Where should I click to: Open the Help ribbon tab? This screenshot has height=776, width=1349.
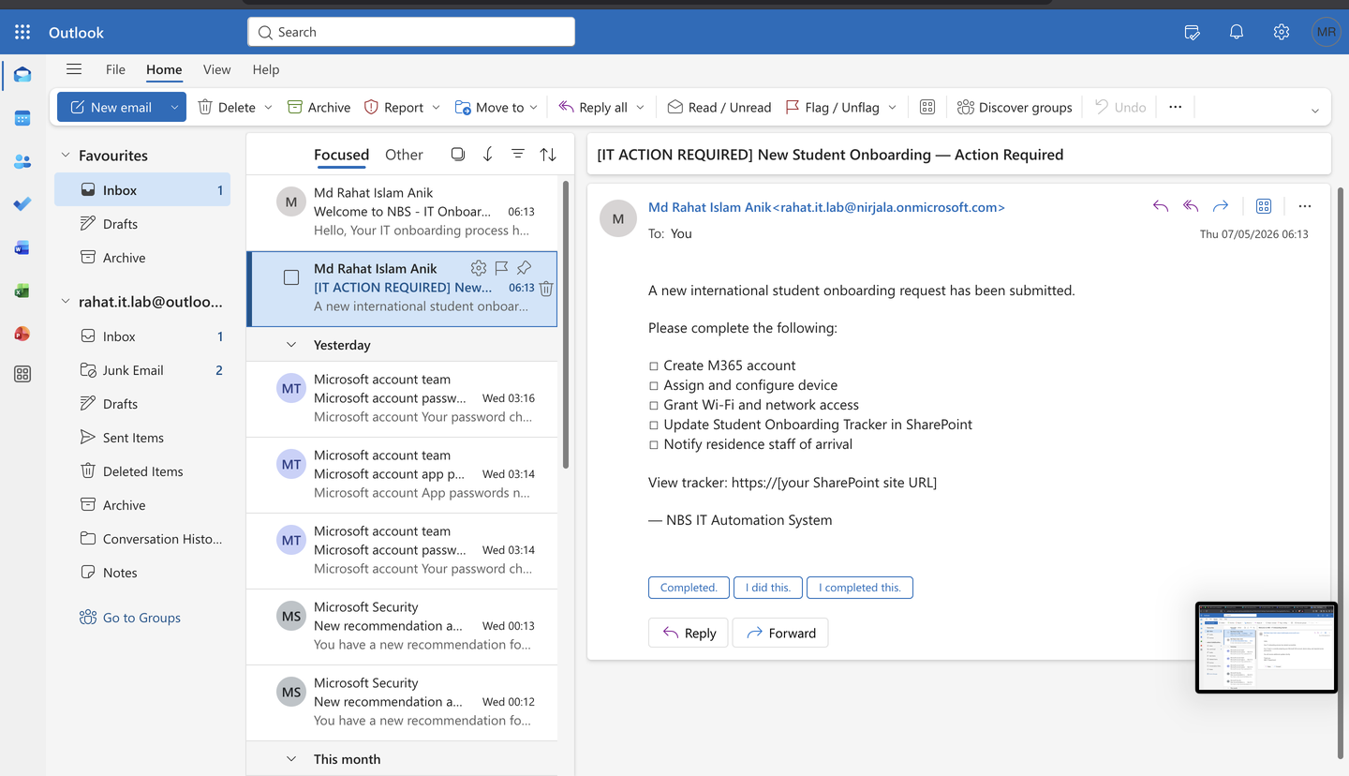click(x=266, y=69)
